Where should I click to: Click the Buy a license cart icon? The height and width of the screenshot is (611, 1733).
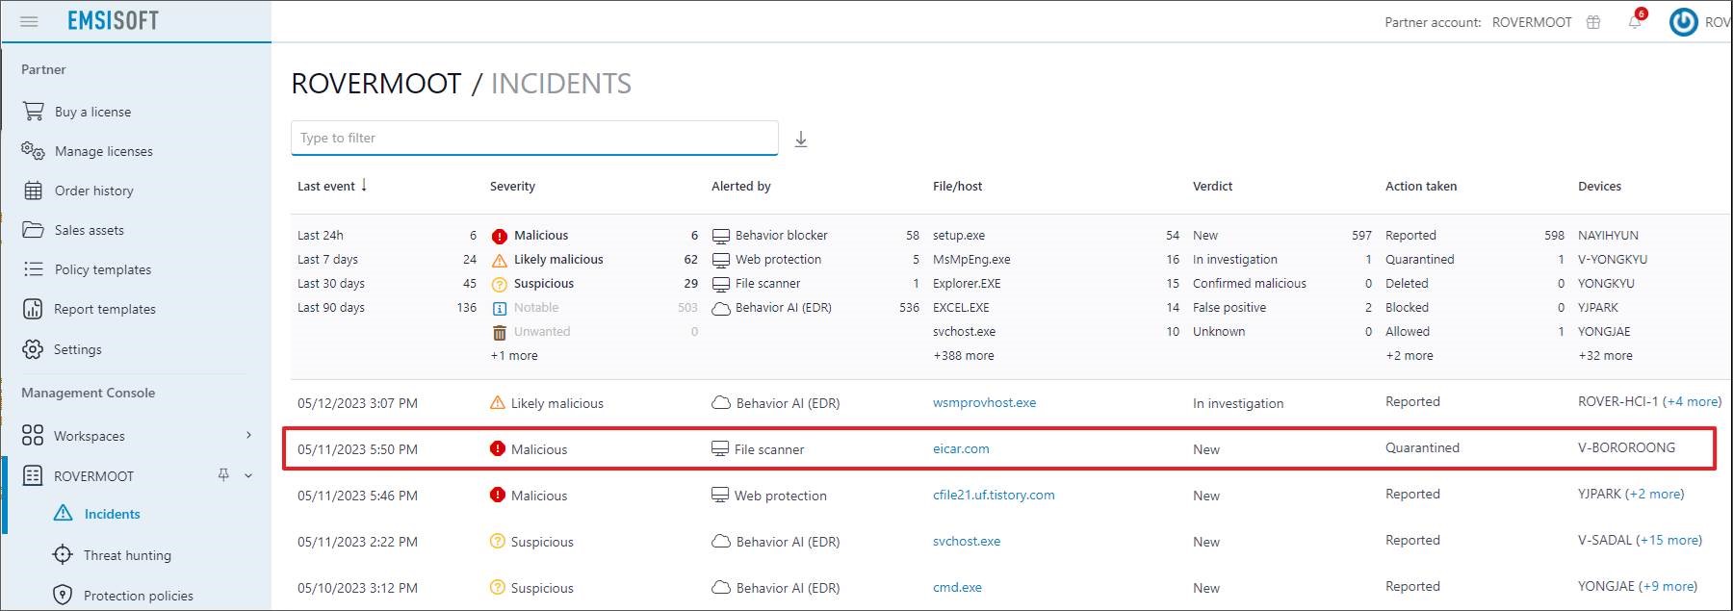[34, 112]
